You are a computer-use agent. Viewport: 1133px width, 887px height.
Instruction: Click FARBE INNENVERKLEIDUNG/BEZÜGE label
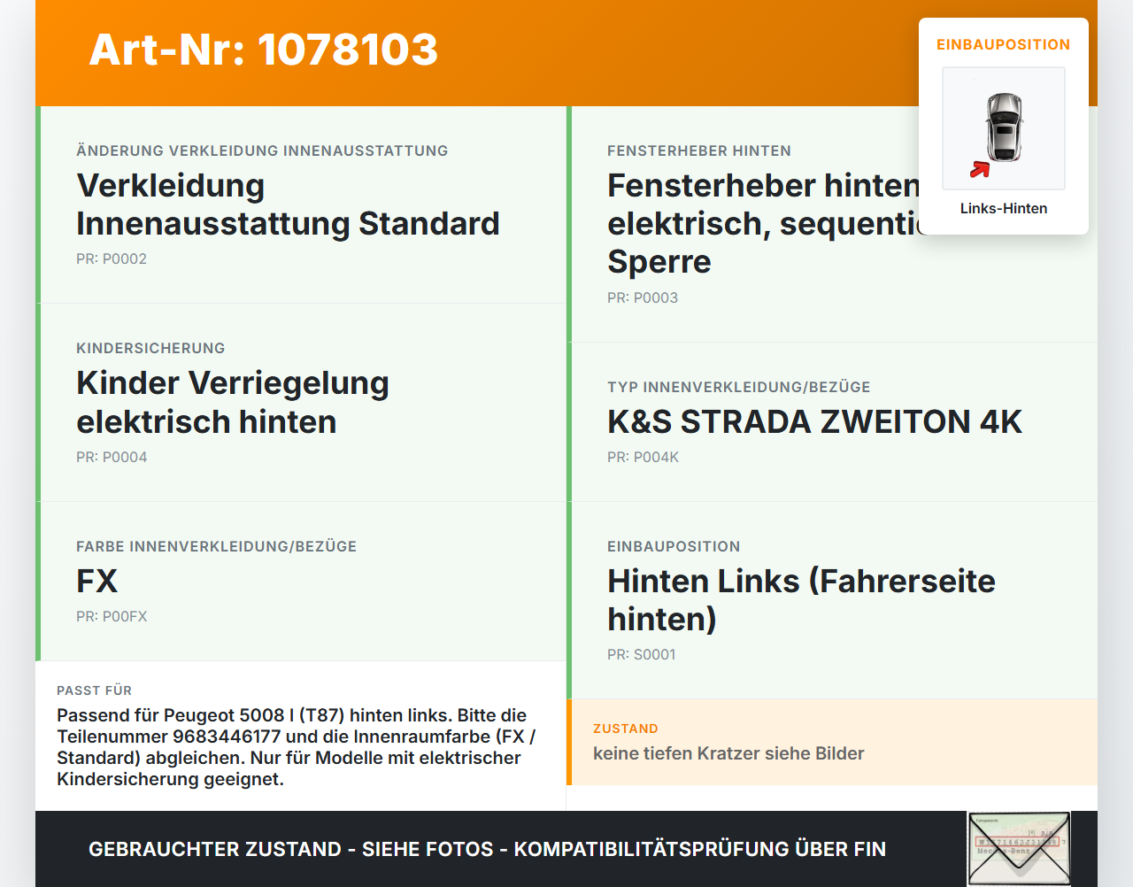click(217, 546)
